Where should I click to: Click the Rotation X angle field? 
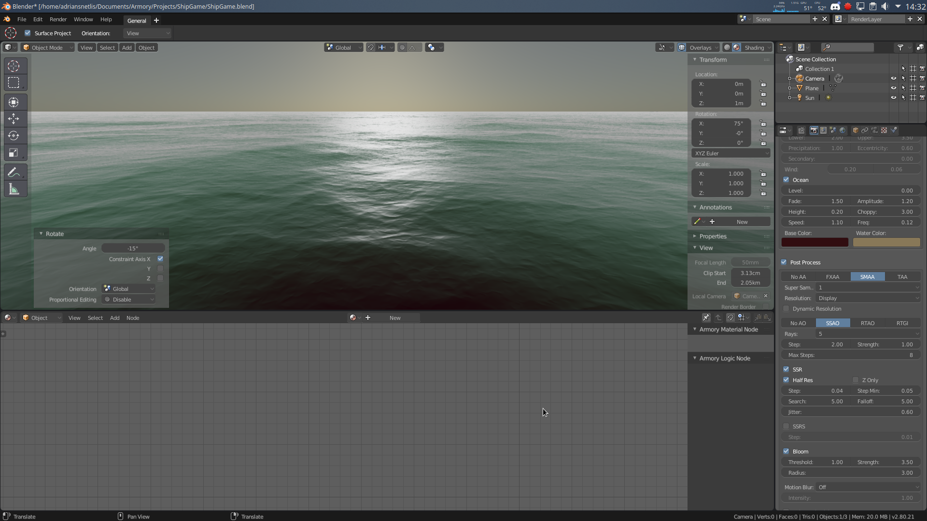(721, 123)
